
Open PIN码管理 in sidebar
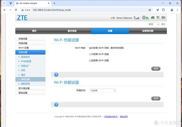tap(30, 61)
